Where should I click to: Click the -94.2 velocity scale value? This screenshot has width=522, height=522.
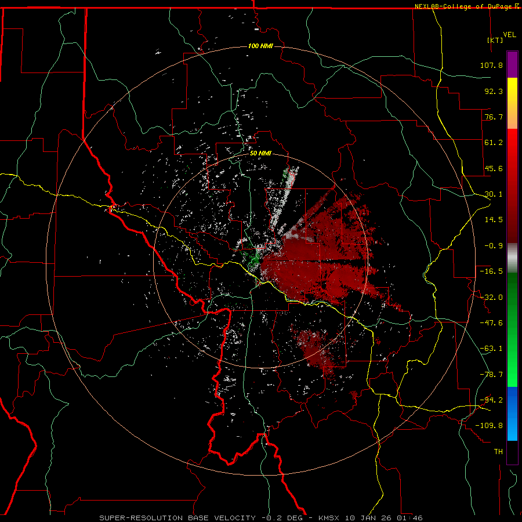point(491,400)
